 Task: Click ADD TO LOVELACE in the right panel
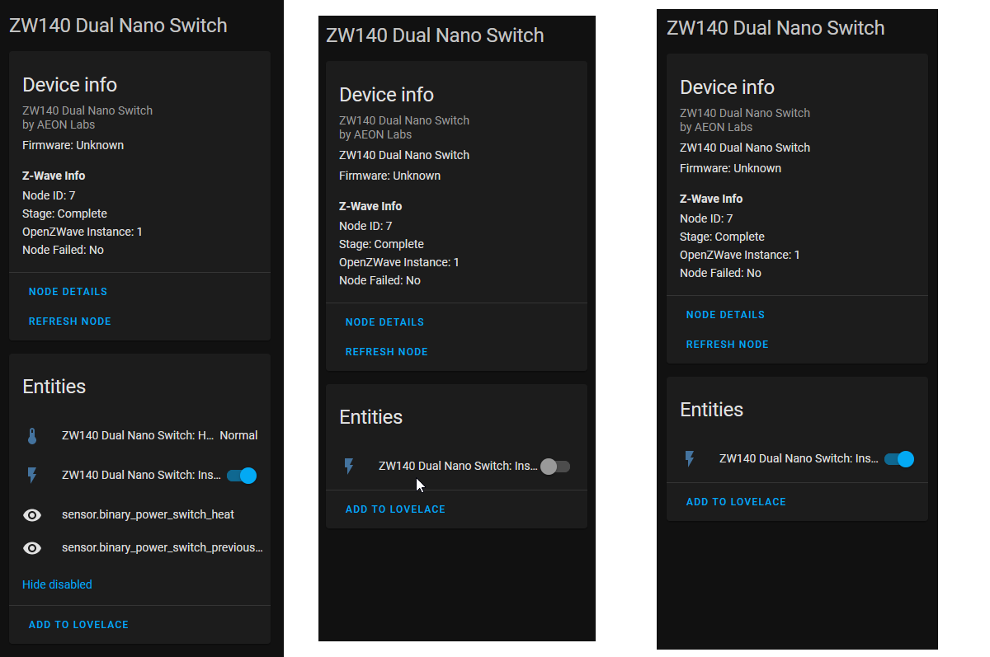[x=736, y=501]
